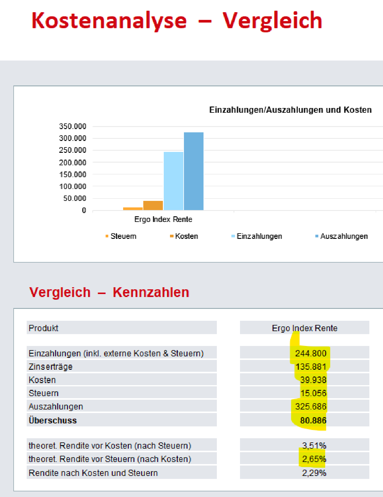This screenshot has width=383, height=497.
Task: Click the tall blue Auszahlungen bar
Action: (x=194, y=171)
